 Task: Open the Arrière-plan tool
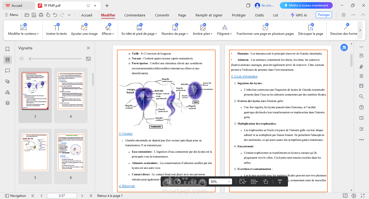(203, 30)
